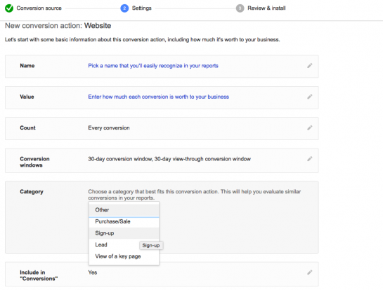Image resolution: width=383 pixels, height=290 pixels.
Task: Go to Conversion source step
Action: tap(39, 8)
